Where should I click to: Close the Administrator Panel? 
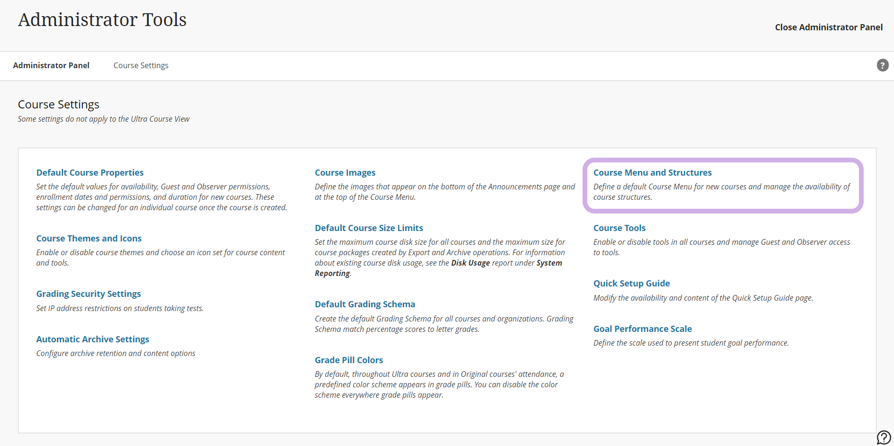tap(828, 27)
